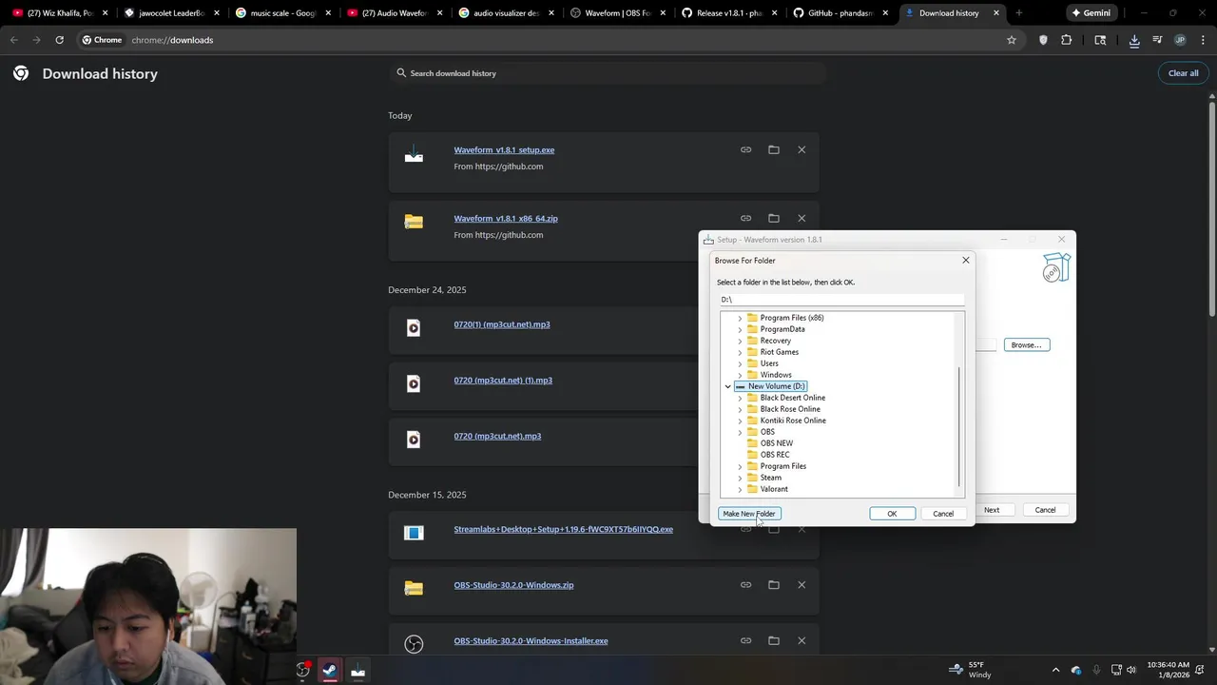Show OBS-Studio-30.2.0-Windows.zip in folder

click(774, 585)
